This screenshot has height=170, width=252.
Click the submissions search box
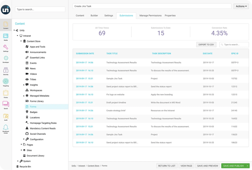[234, 44]
